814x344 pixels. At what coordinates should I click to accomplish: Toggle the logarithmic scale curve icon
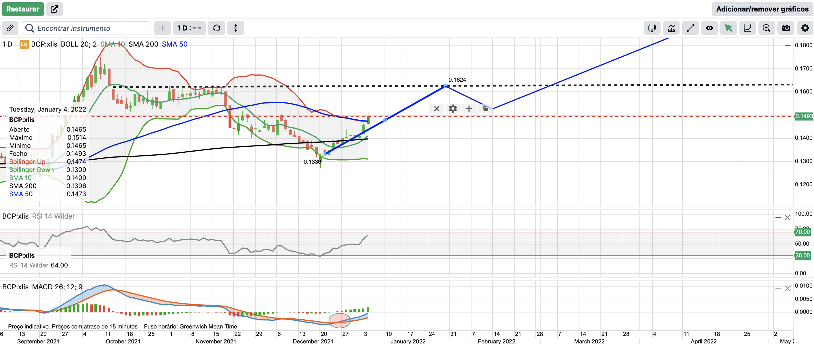pyautogui.click(x=747, y=28)
